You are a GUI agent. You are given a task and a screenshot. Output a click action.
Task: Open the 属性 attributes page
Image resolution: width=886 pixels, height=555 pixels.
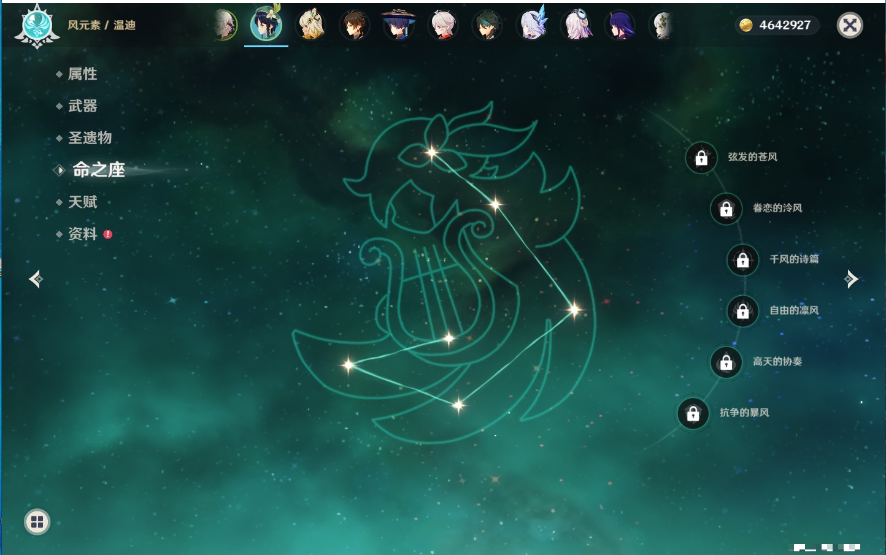82,74
